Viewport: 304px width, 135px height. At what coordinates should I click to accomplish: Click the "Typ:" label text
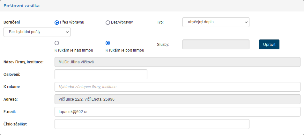click(160, 22)
